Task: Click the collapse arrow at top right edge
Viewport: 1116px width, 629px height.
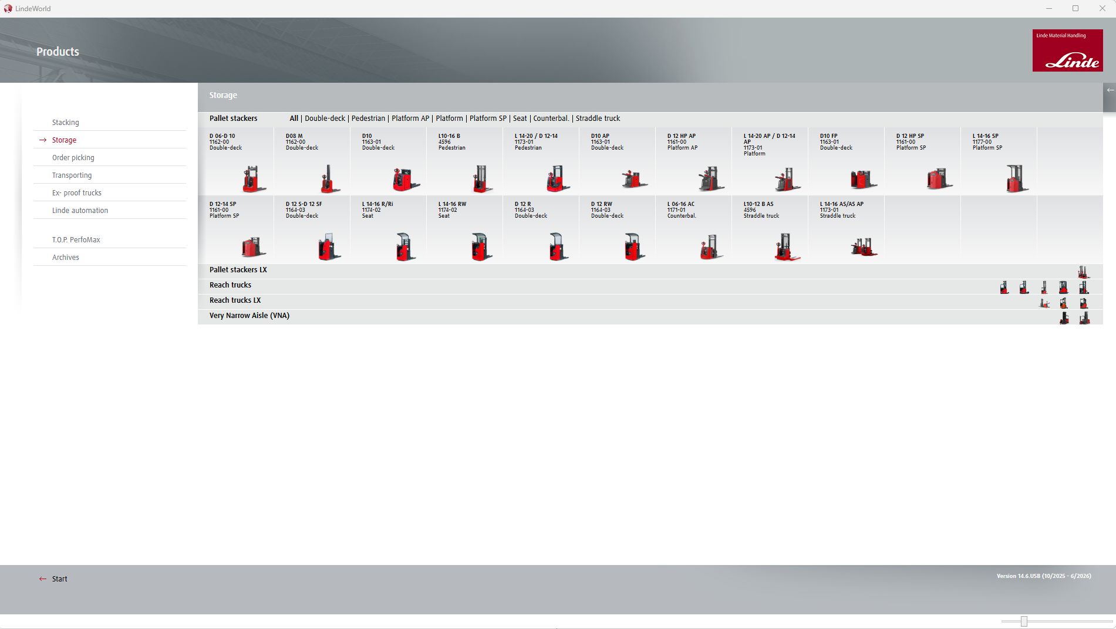Action: (1110, 90)
